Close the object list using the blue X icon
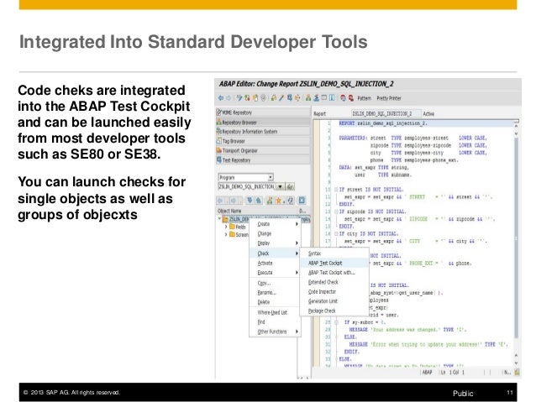 [302, 201]
